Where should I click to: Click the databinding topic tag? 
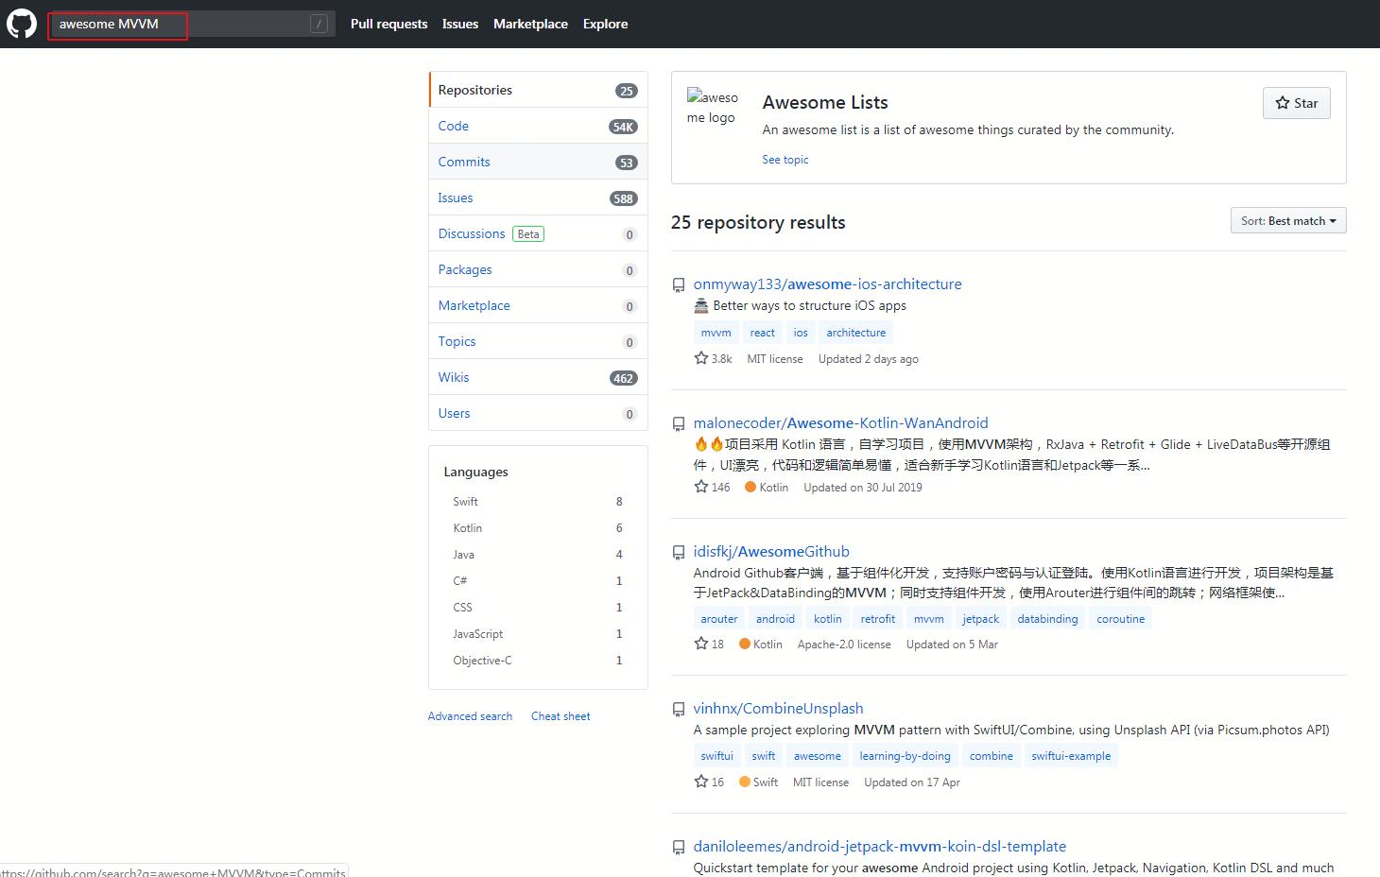pyautogui.click(x=1047, y=619)
